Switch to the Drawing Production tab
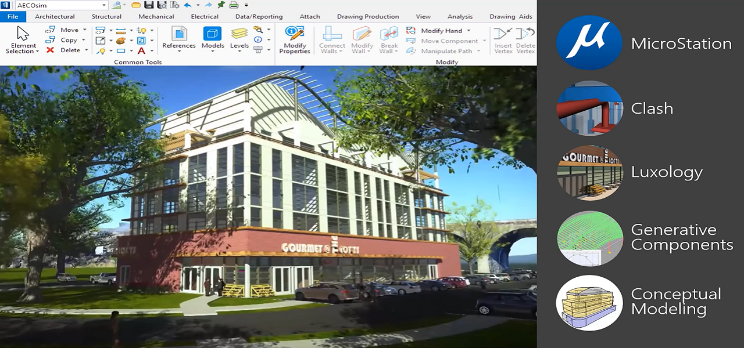 [x=368, y=17]
